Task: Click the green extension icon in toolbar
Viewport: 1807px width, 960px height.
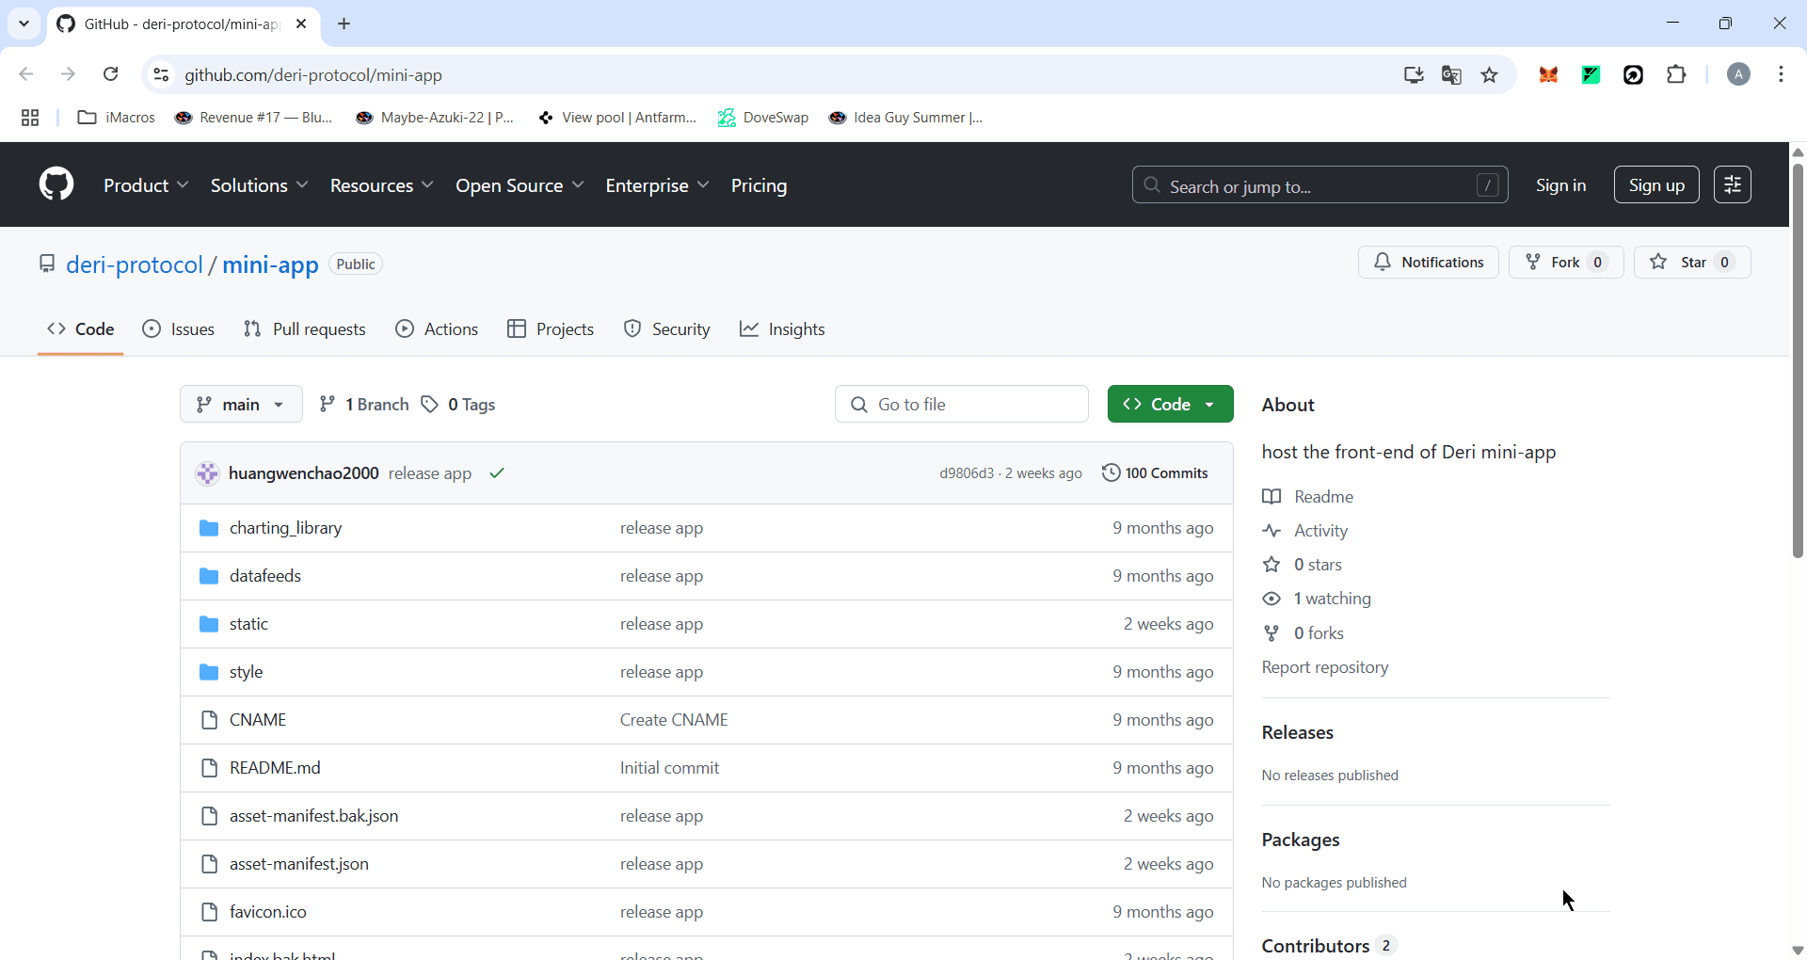Action: click(1591, 75)
